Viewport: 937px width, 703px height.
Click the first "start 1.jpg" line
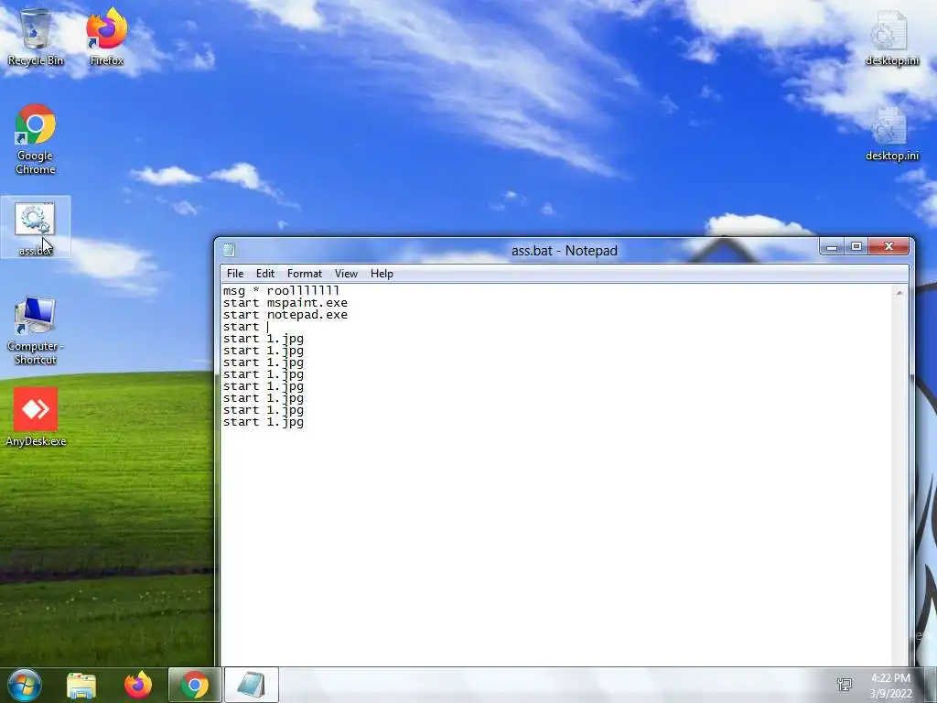pos(263,339)
